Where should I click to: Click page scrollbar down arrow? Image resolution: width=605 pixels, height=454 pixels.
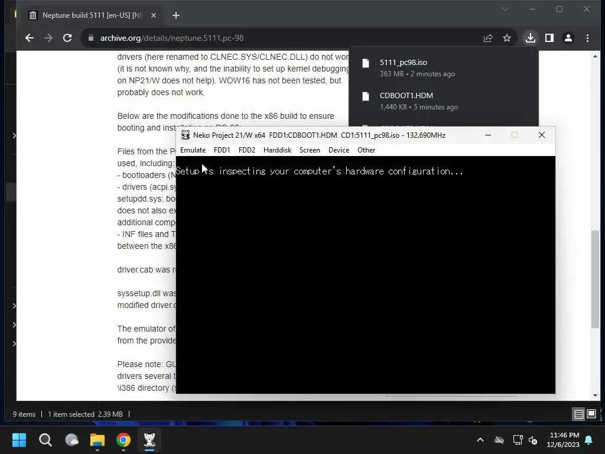[596, 395]
